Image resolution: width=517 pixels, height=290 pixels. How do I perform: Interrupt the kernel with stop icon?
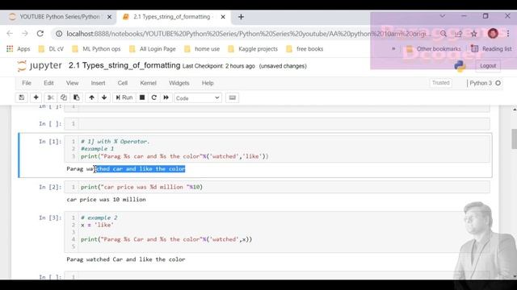click(142, 97)
